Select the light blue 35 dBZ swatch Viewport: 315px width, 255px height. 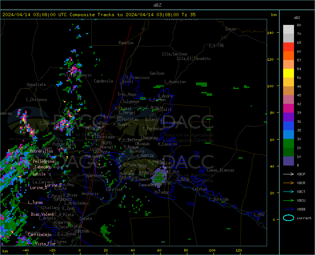(x=288, y=135)
